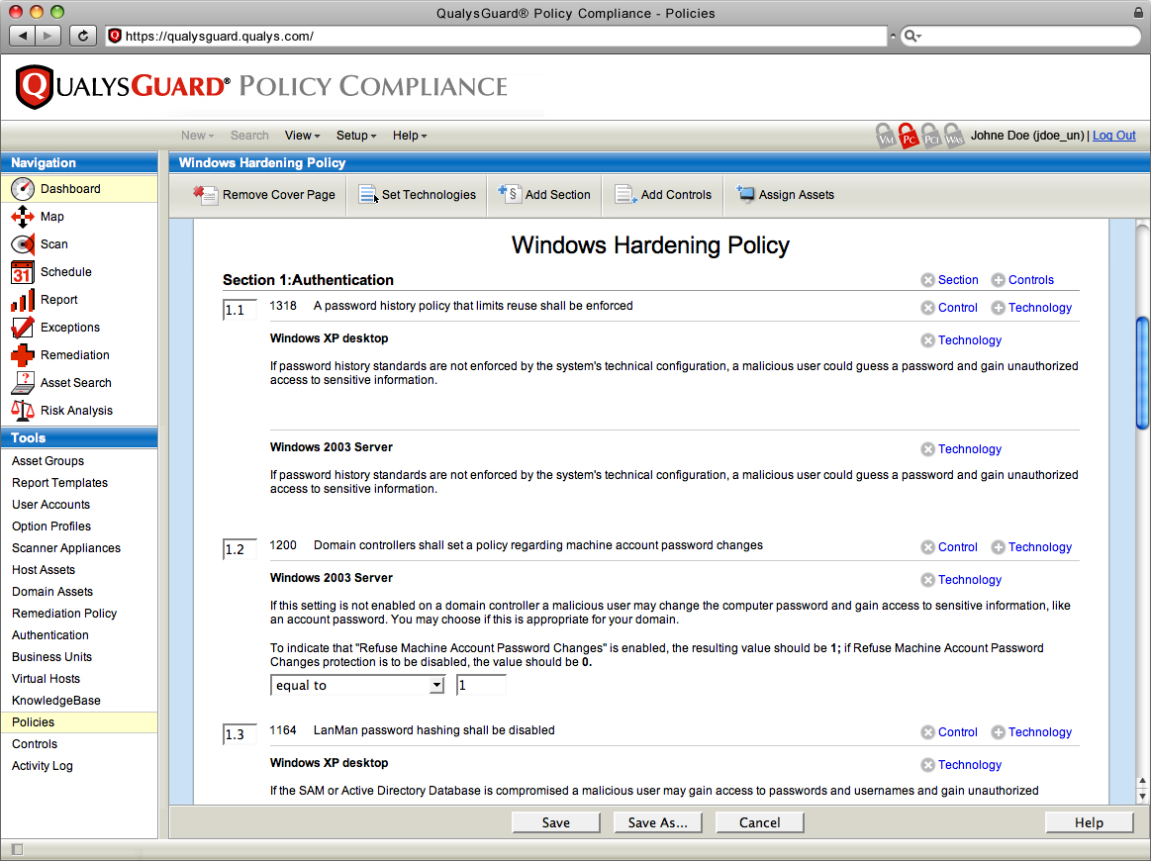
Task: Click the Remediation red cross icon
Action: (24, 355)
